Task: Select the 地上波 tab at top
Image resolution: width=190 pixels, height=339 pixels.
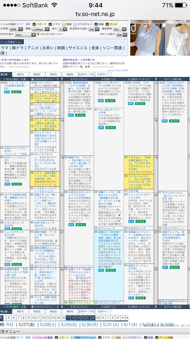Action: click(6, 74)
